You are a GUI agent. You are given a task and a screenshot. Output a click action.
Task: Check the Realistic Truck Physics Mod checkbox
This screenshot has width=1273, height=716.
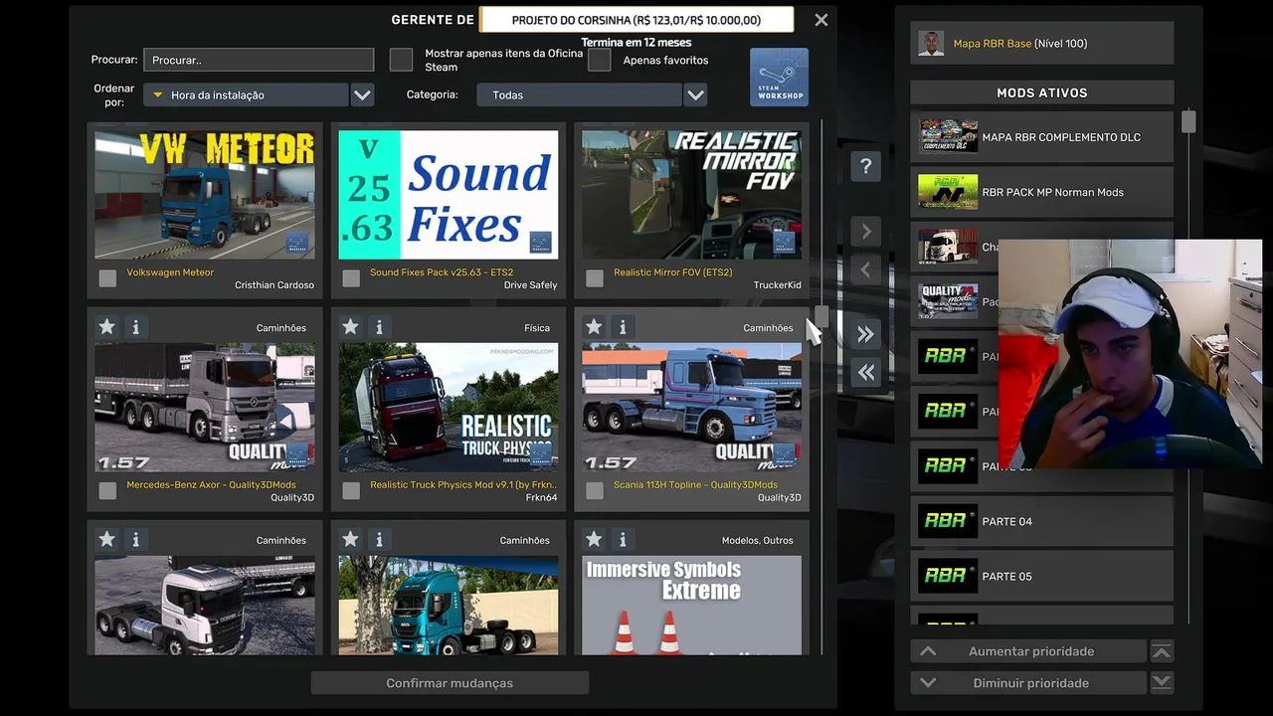(x=351, y=490)
